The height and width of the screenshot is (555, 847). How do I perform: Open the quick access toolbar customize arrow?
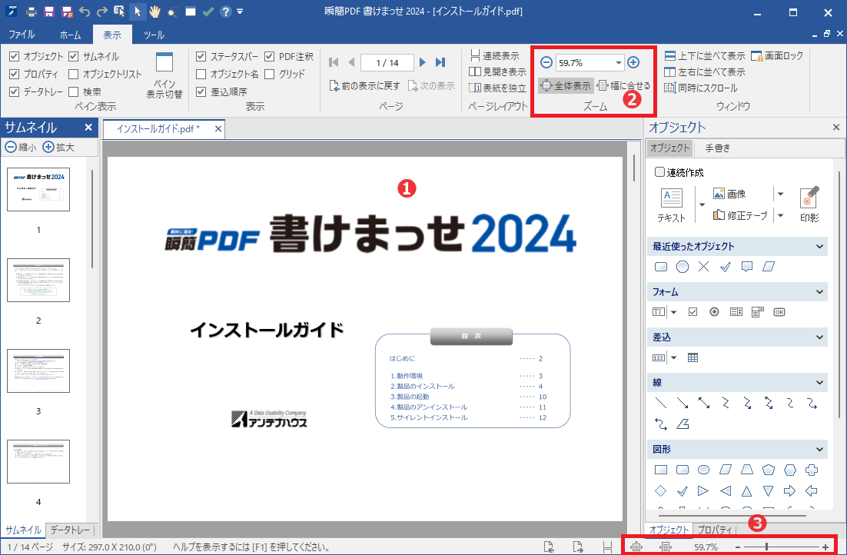[241, 12]
